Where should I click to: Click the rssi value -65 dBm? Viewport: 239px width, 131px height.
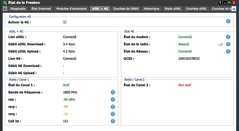click(x=69, y=100)
